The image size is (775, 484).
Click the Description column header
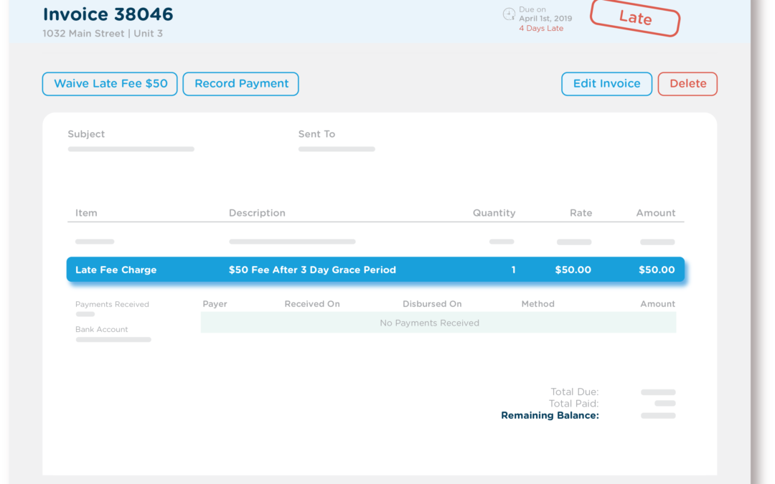pyautogui.click(x=257, y=213)
